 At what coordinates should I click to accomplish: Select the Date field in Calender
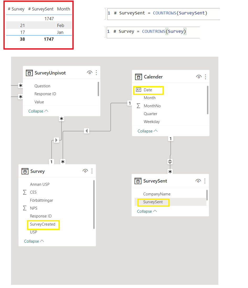148,90
